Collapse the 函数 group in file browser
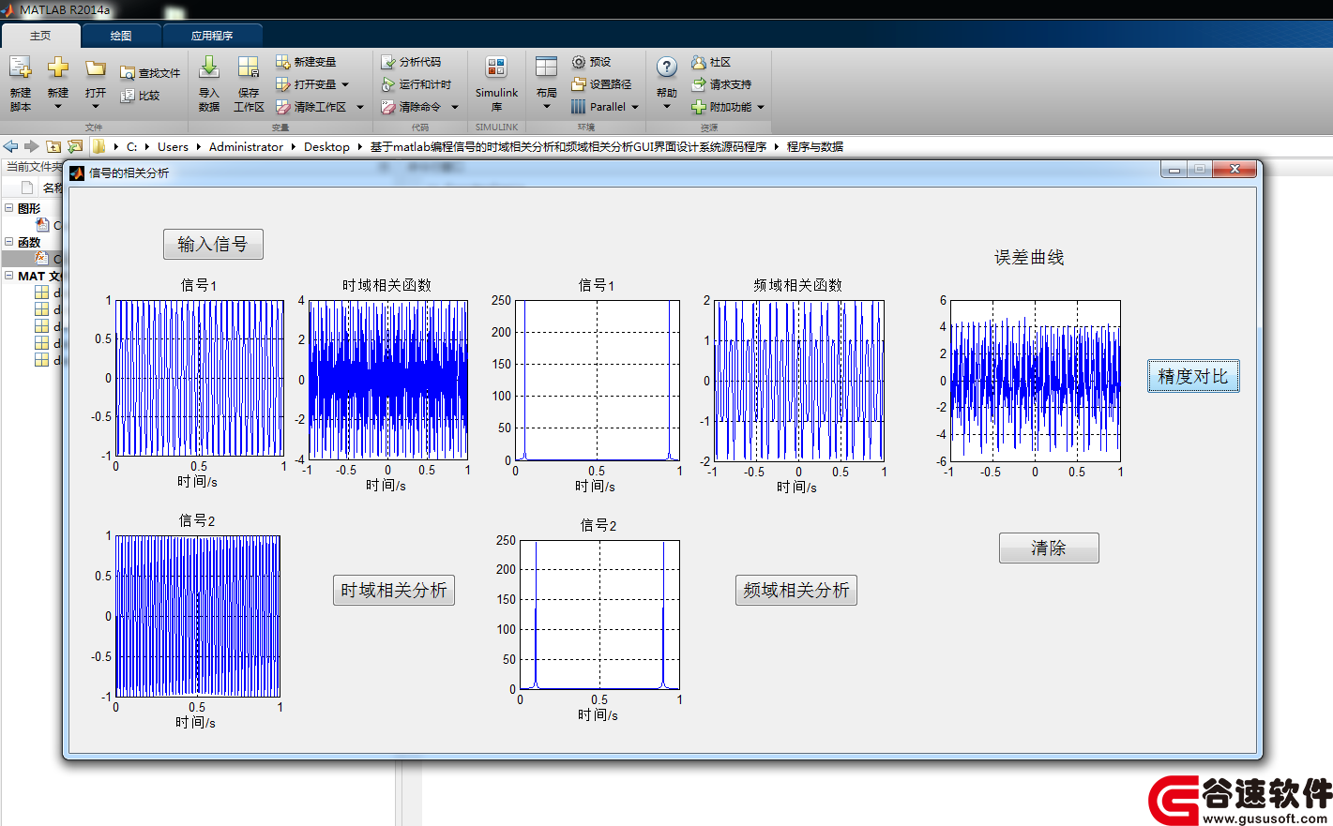This screenshot has height=826, width=1333. click(9, 242)
